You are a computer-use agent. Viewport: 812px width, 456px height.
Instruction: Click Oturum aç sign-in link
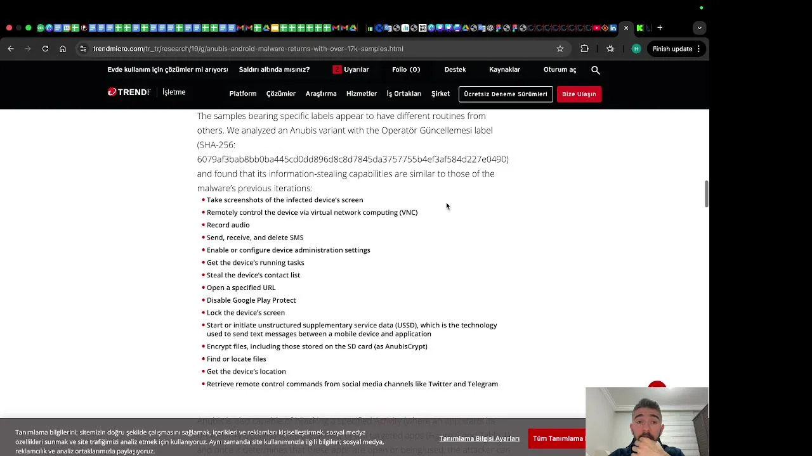560,70
